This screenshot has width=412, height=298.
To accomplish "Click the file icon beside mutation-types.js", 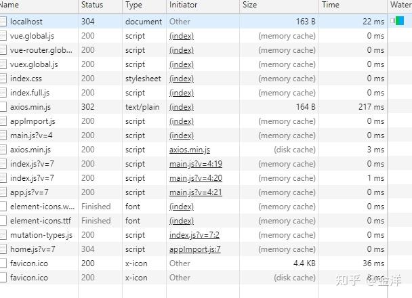I will [3, 235].
